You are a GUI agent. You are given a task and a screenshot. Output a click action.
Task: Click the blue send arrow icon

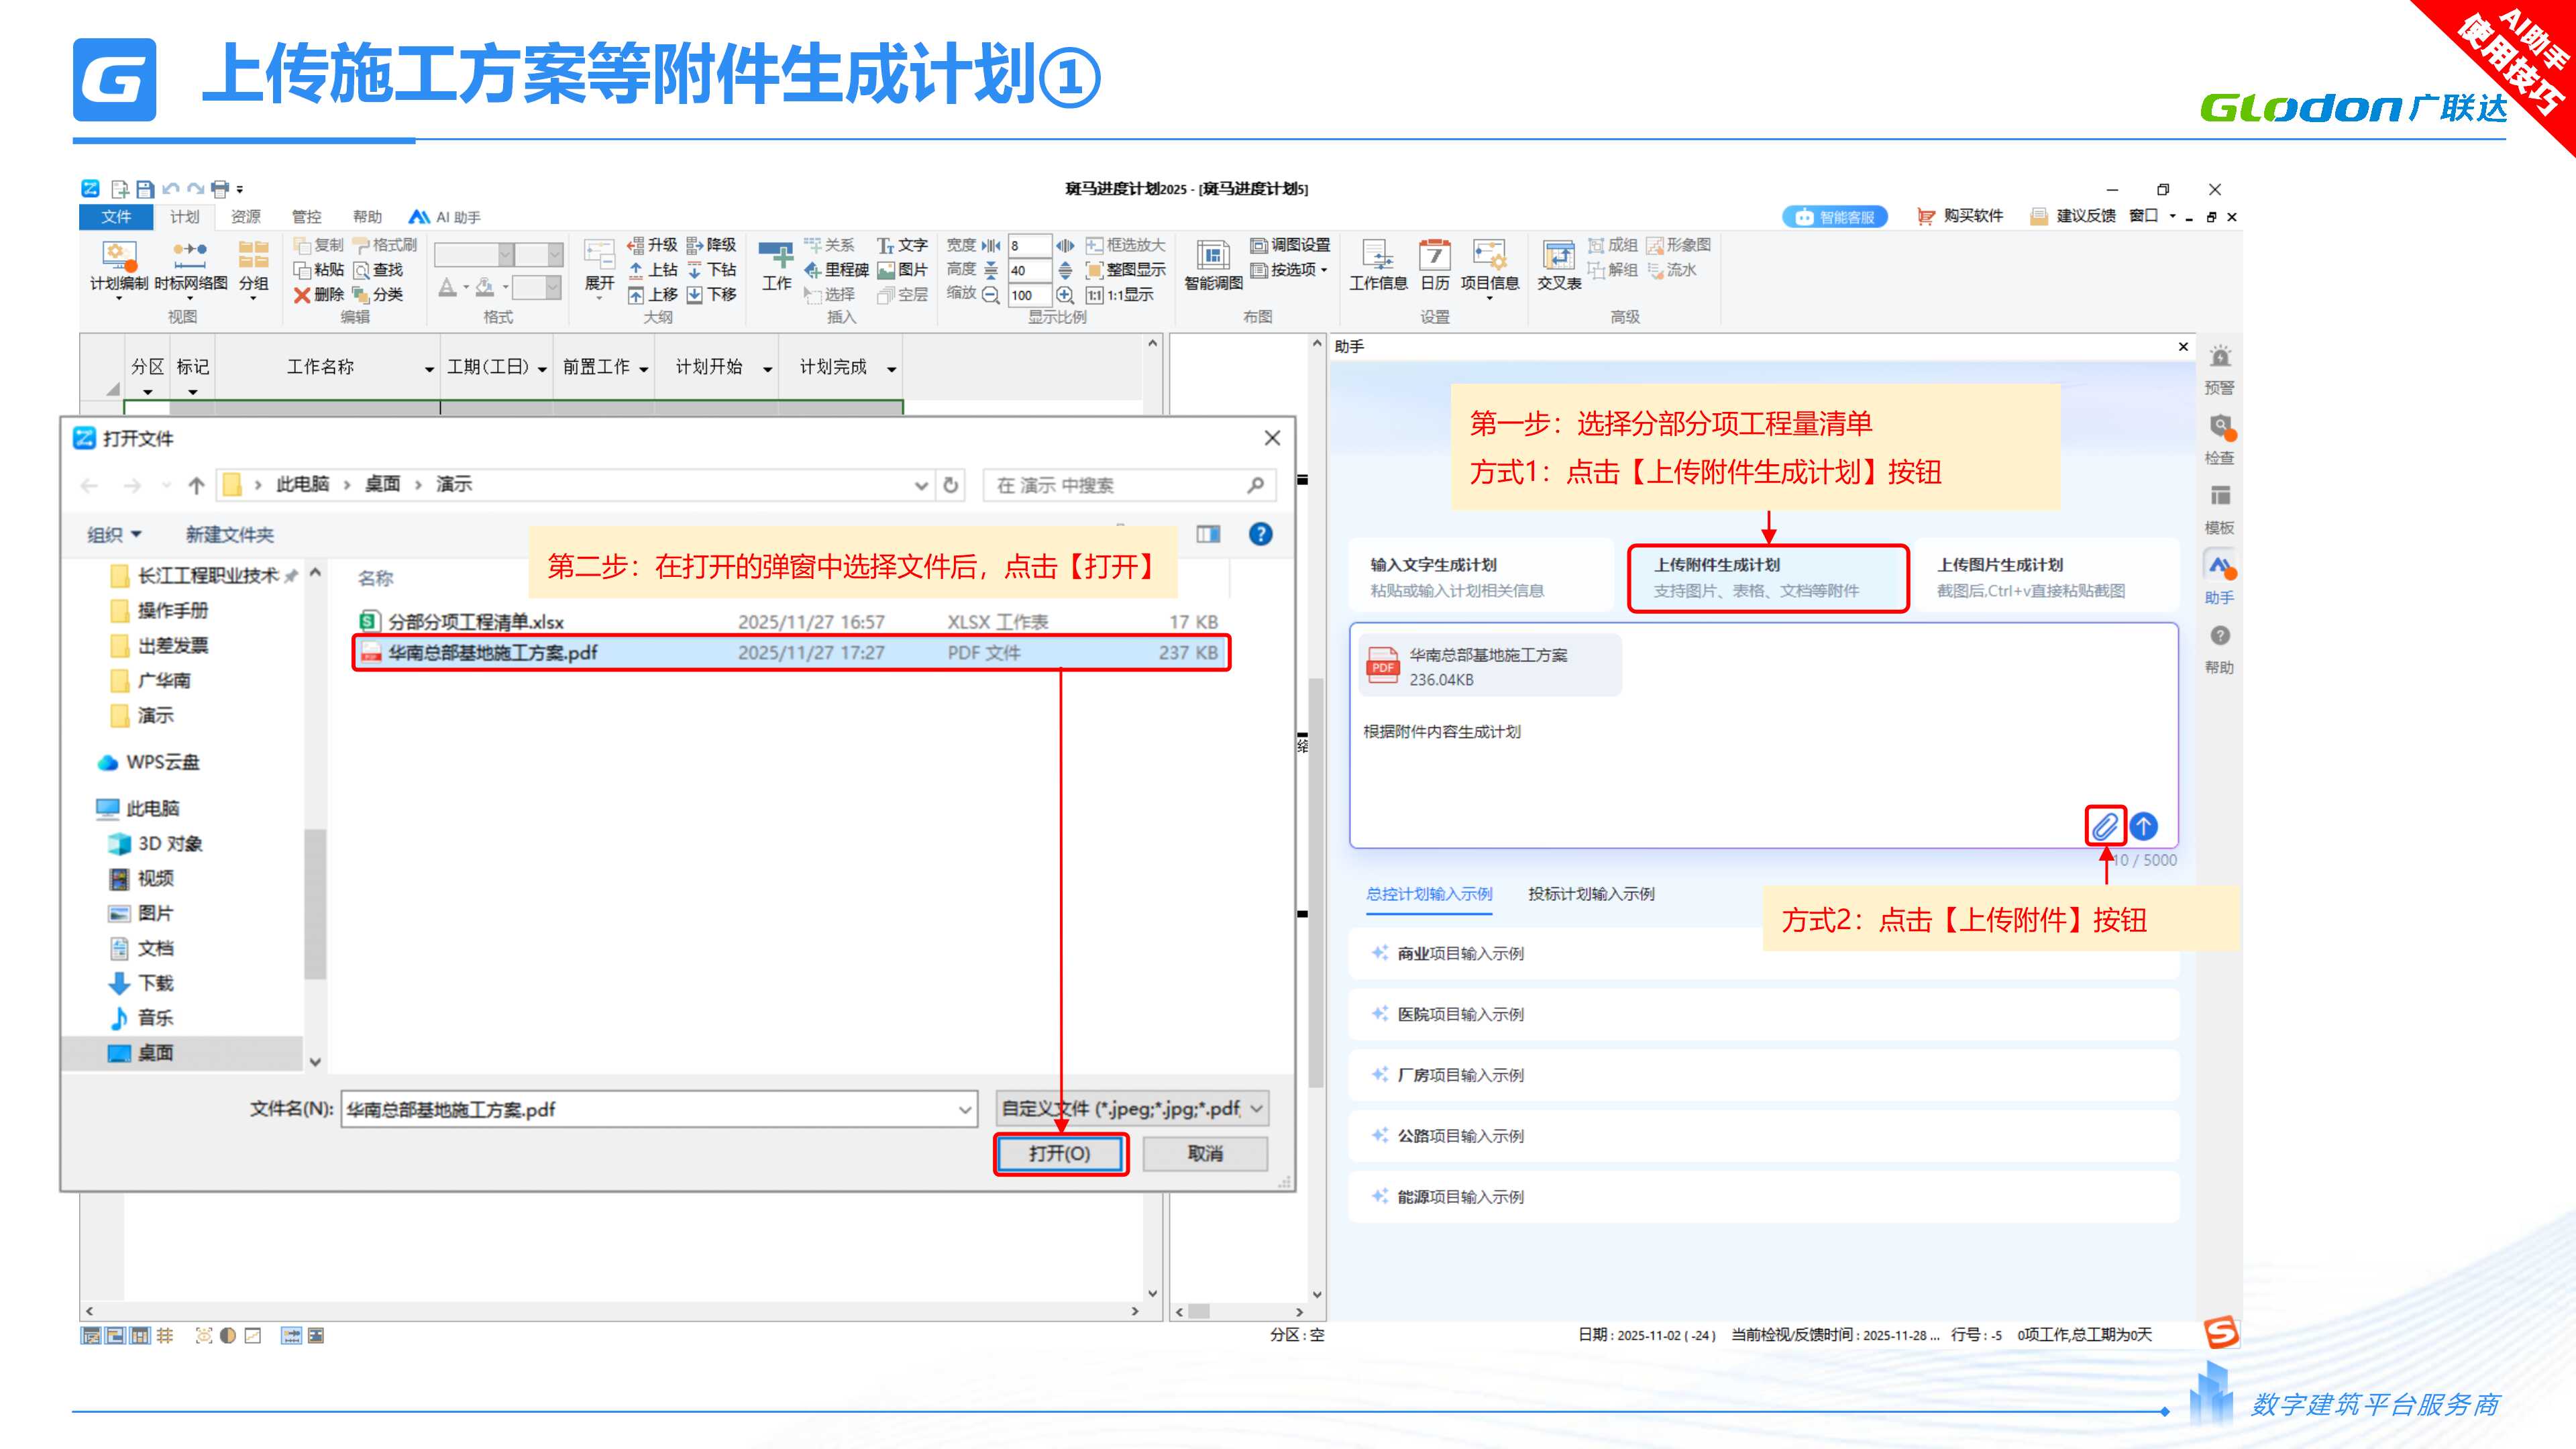click(2143, 826)
